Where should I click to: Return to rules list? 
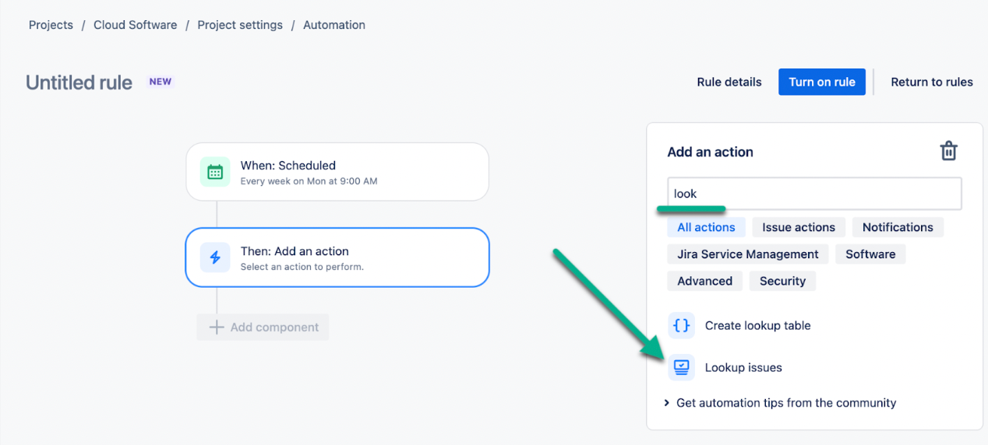pos(932,82)
